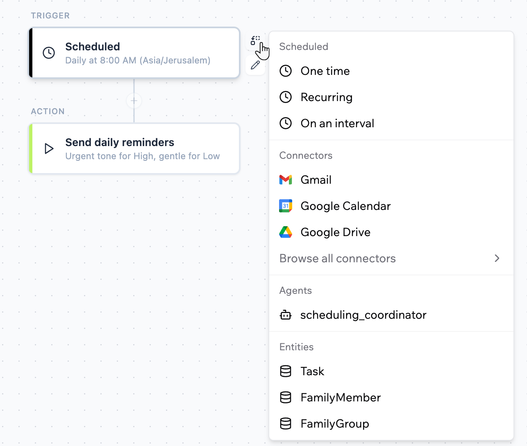Click the Entities section heading
This screenshot has width=527, height=446.
pos(296,347)
